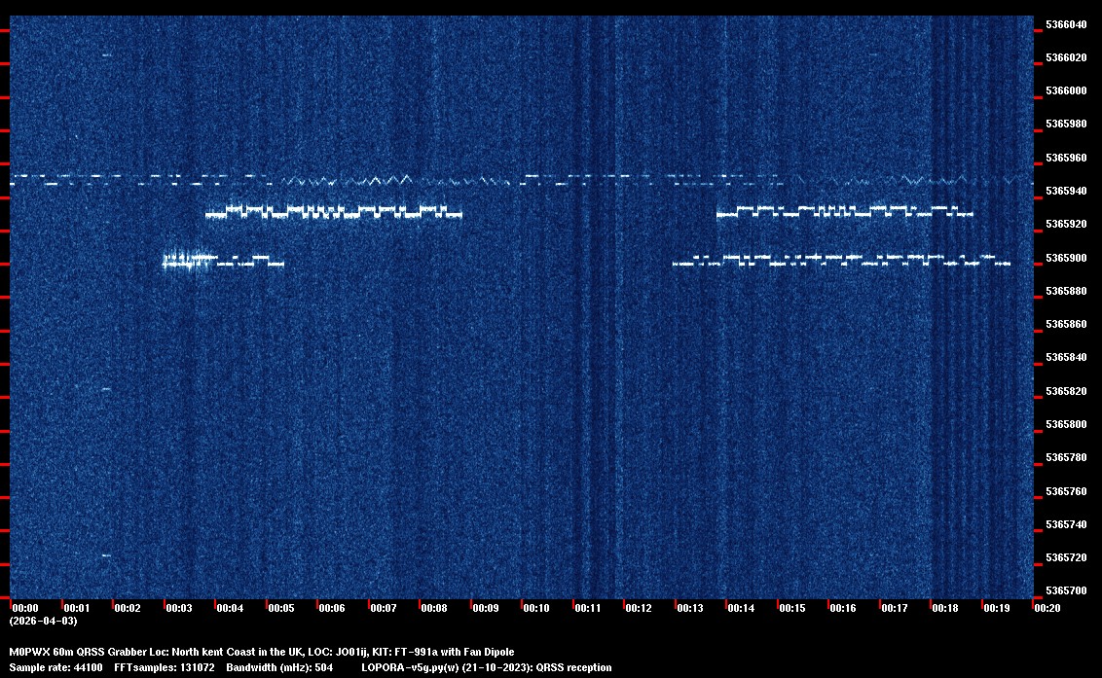This screenshot has width=1102, height=678.
Task: Click the 5365700 frequency label
Action: pos(1066,590)
